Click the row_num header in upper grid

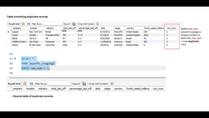pyautogui.click(x=171, y=28)
